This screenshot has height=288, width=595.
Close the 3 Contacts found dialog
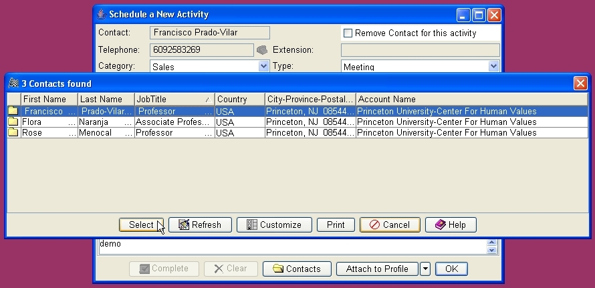580,83
